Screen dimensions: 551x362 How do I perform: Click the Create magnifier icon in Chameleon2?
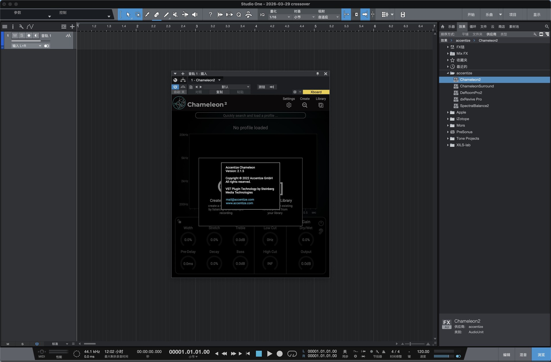tap(304, 105)
